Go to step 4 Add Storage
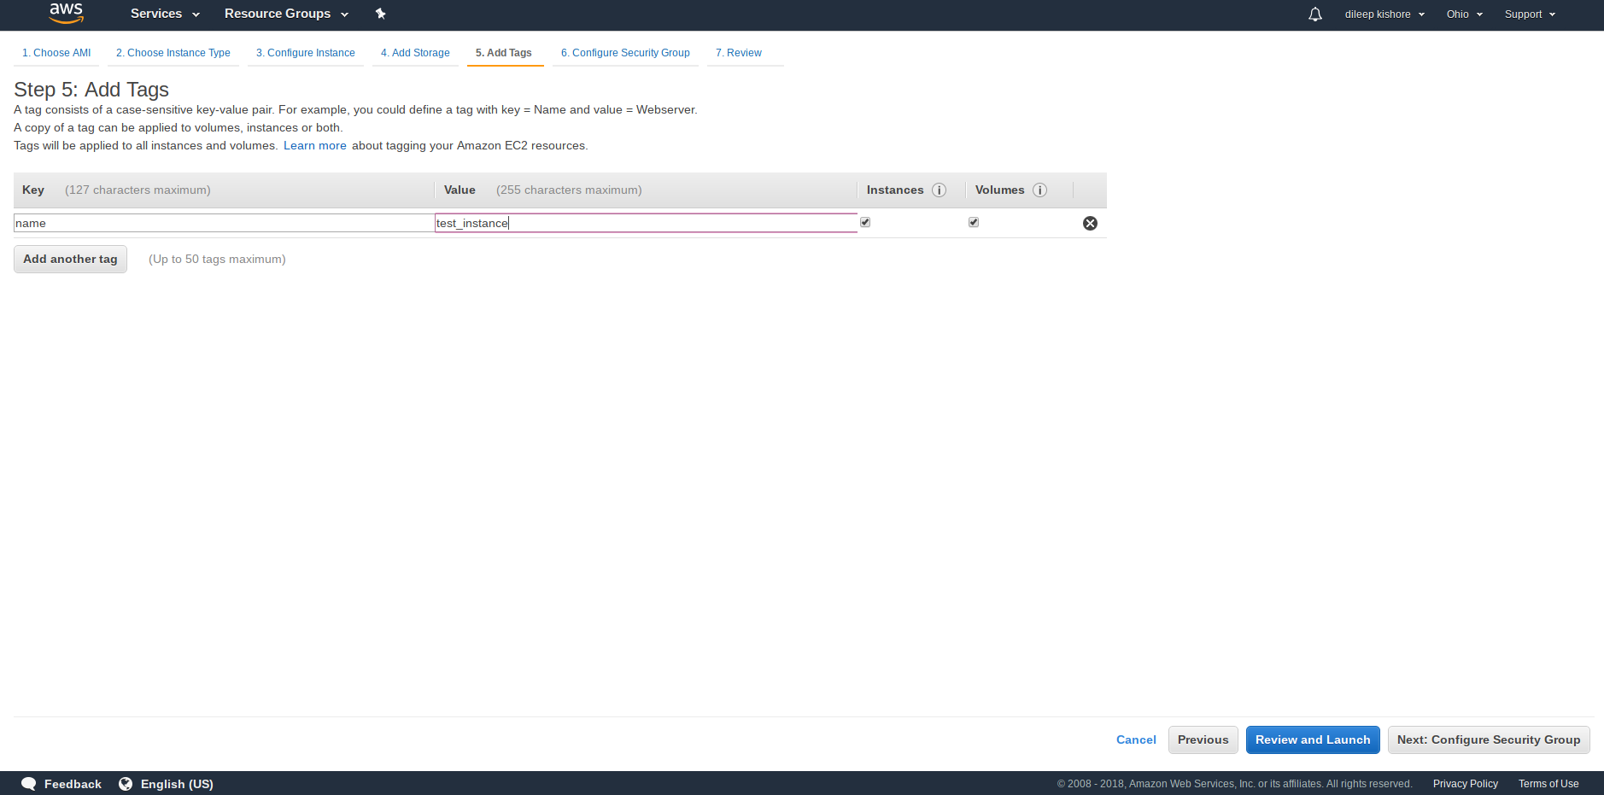Screen dimensions: 1604x795 tap(415, 53)
